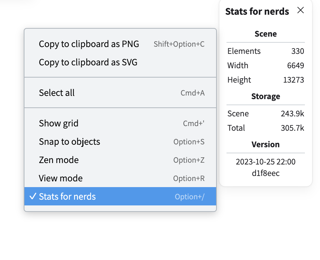Toggle Snap to objects
This screenshot has width=320, height=260.
69,141
